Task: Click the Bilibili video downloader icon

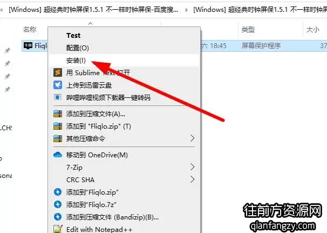Action: coord(58,97)
